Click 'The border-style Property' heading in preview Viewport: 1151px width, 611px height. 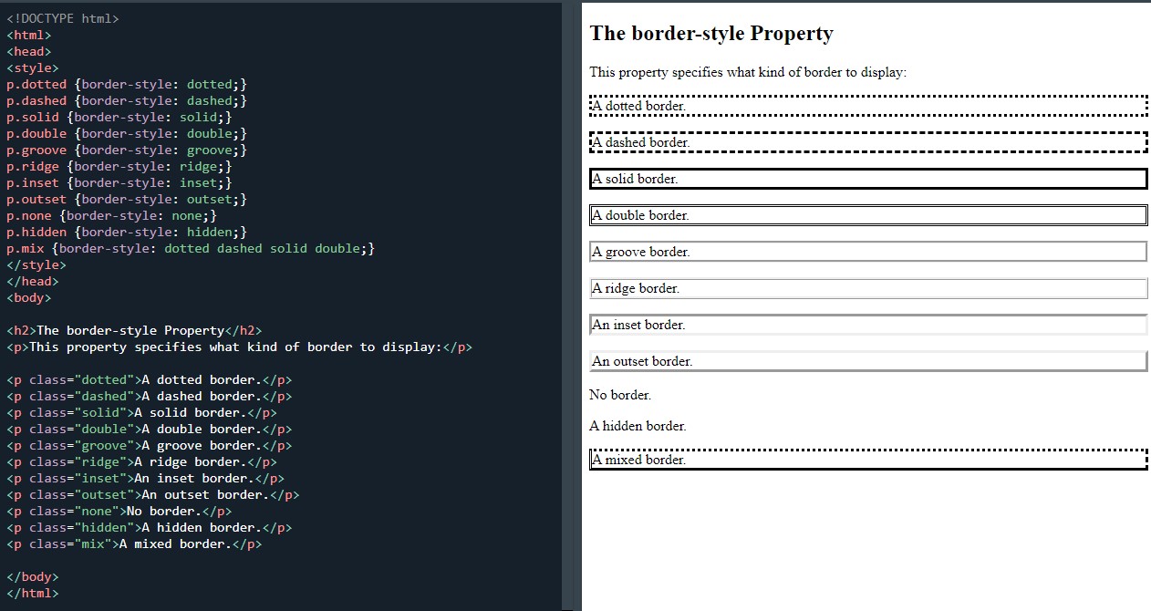711,34
